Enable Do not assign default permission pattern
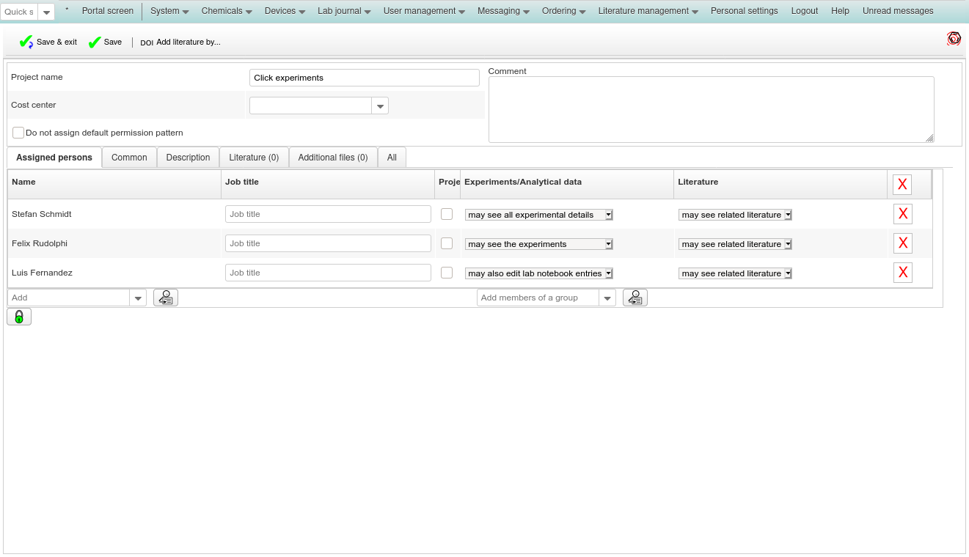 pyautogui.click(x=18, y=133)
